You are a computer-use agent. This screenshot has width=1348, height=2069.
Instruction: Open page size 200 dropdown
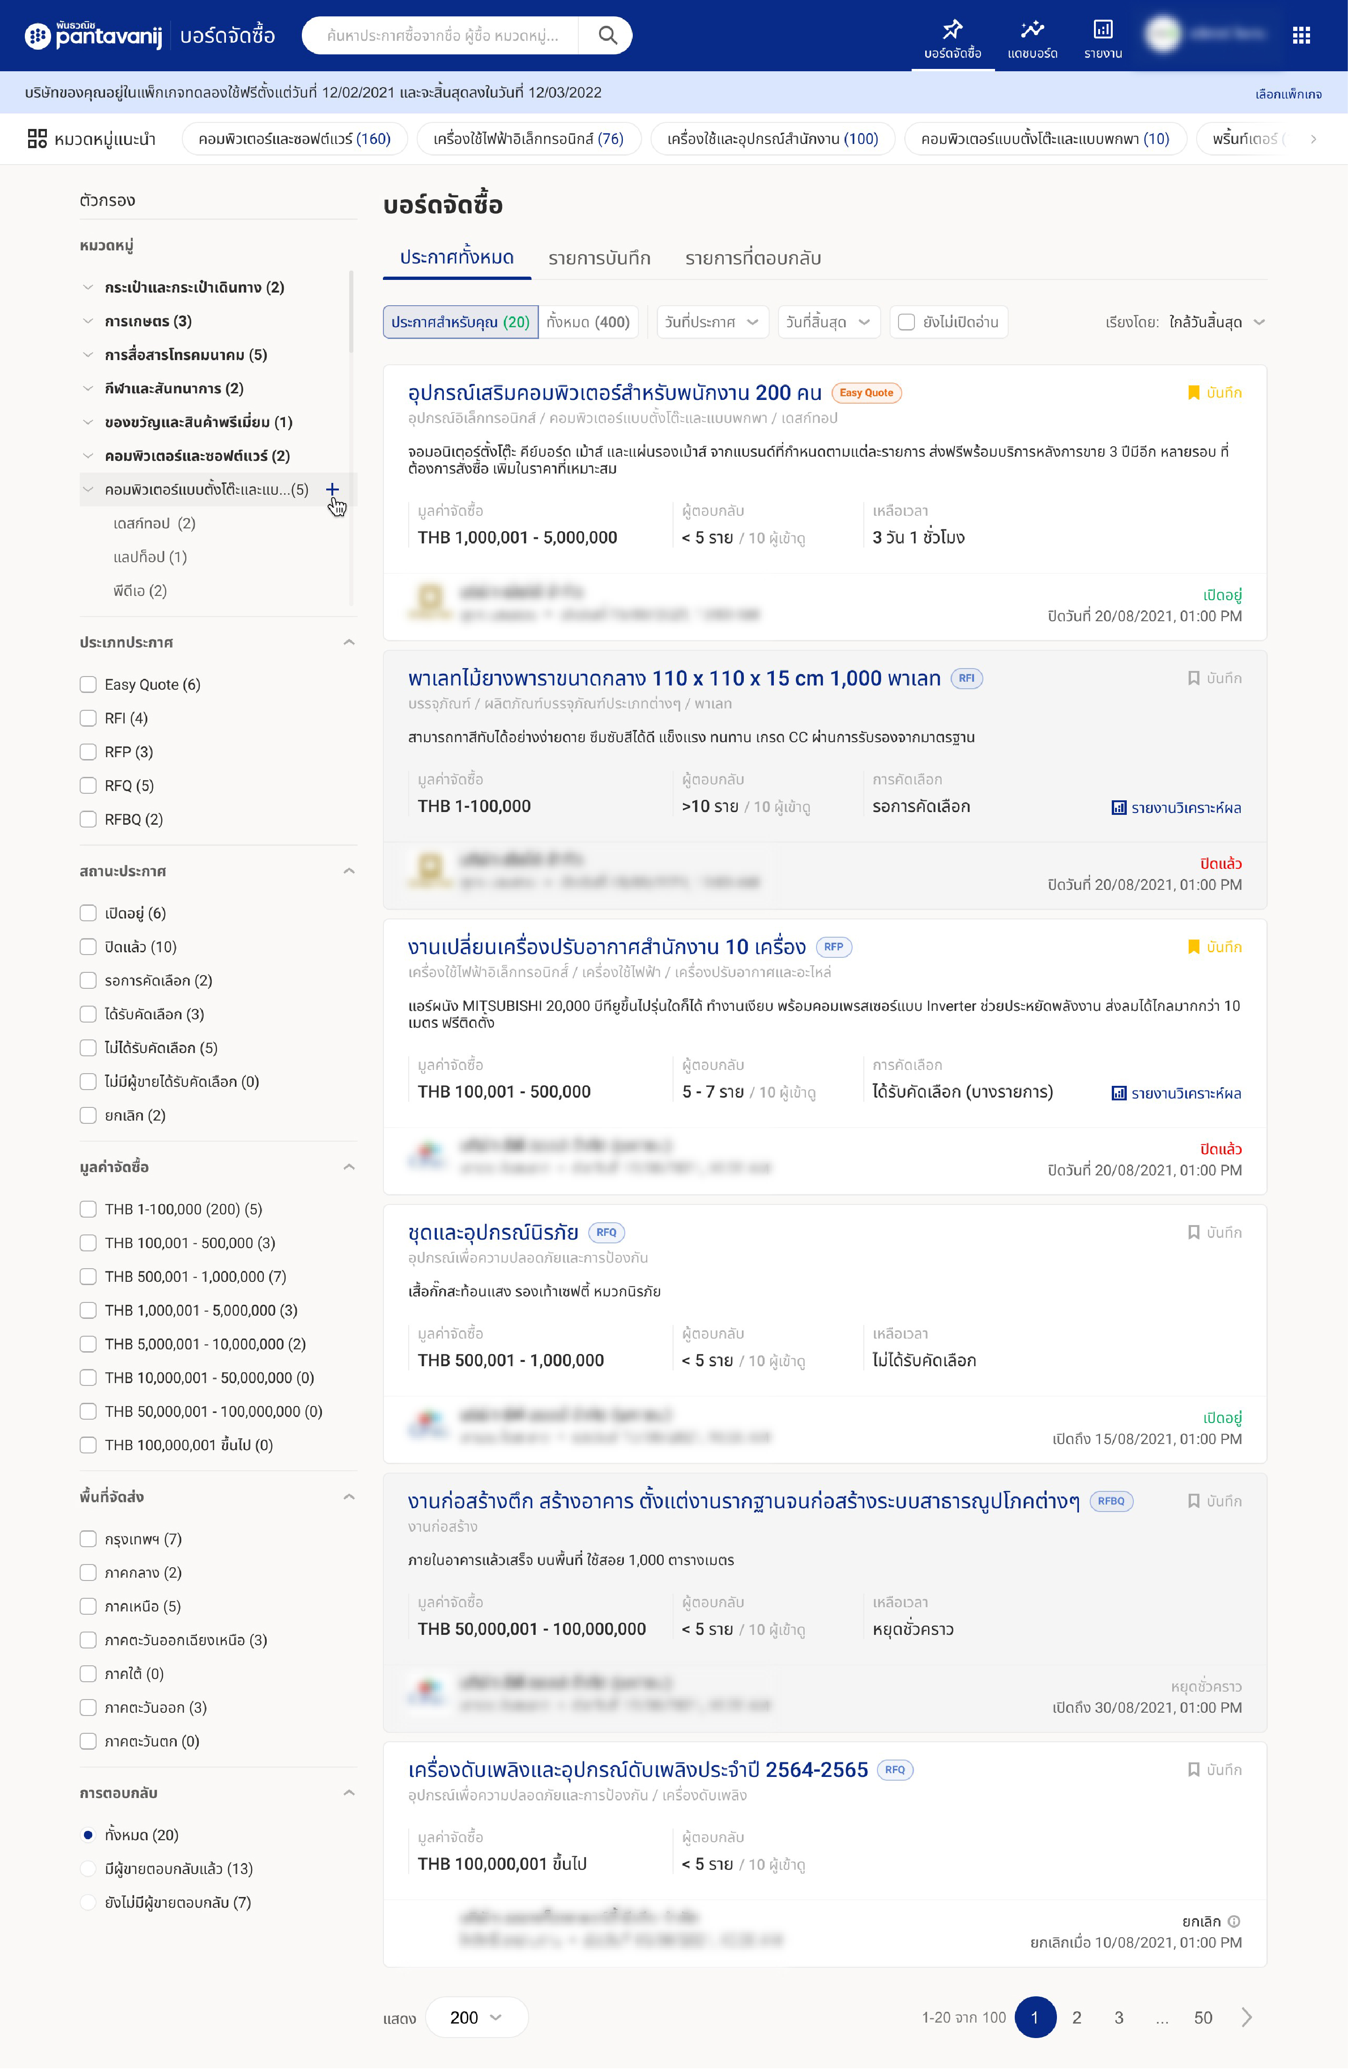pos(476,2017)
